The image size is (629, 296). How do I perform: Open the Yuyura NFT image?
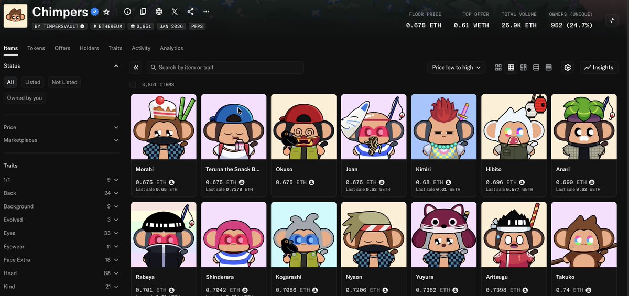coord(444,235)
